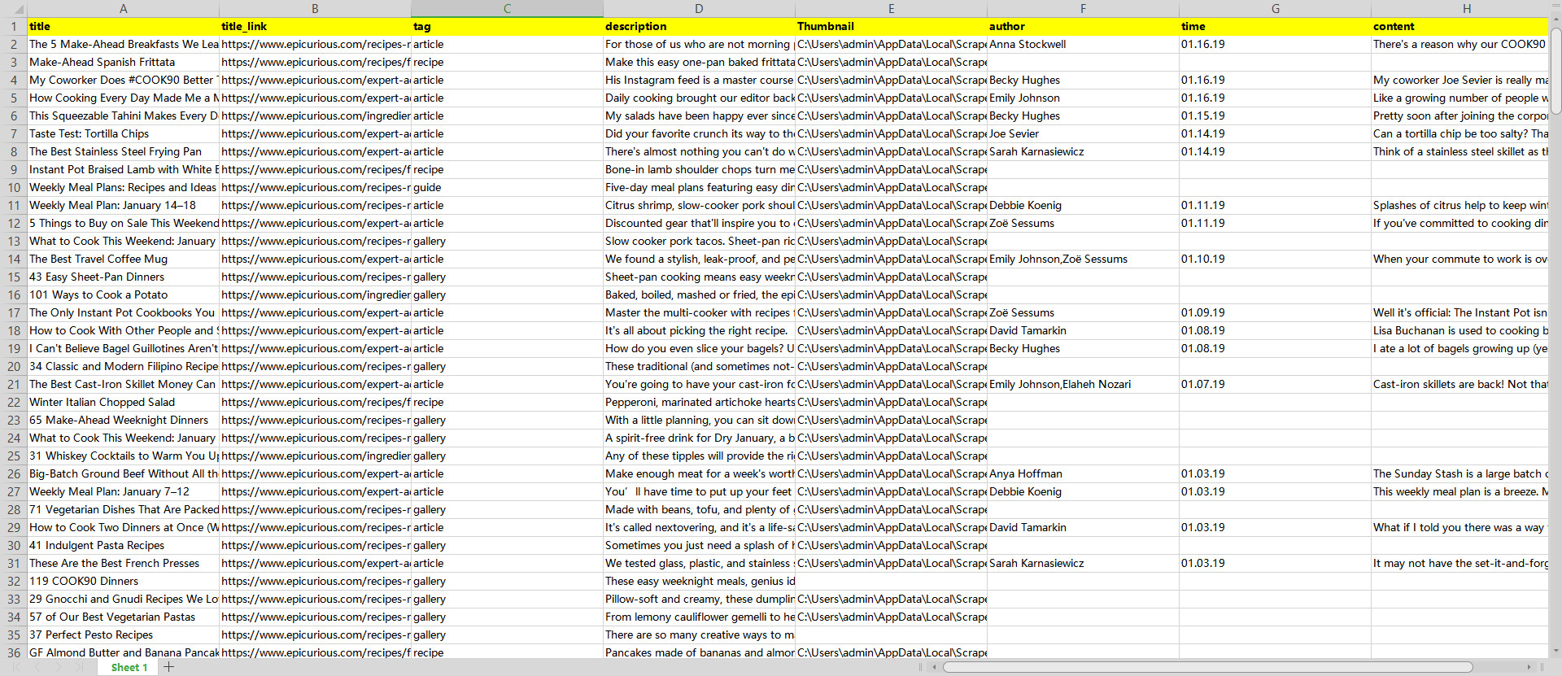Select column G header

pos(1275,9)
